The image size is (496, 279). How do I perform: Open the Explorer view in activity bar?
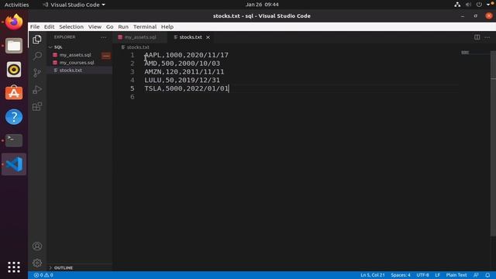point(37,40)
